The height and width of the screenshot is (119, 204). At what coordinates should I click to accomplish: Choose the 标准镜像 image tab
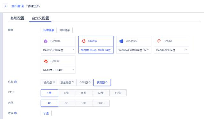49,30
